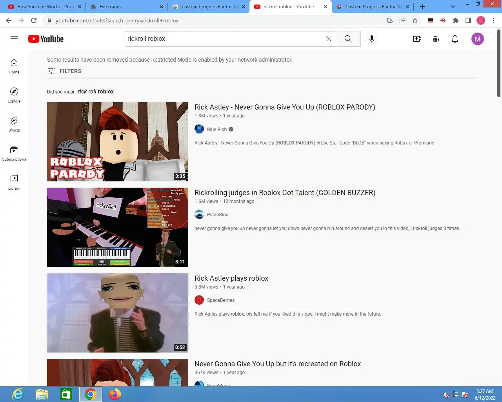Viewport: 502px width, 402px height.
Task: Open Subscriptions in the sidebar
Action: click(x=14, y=153)
